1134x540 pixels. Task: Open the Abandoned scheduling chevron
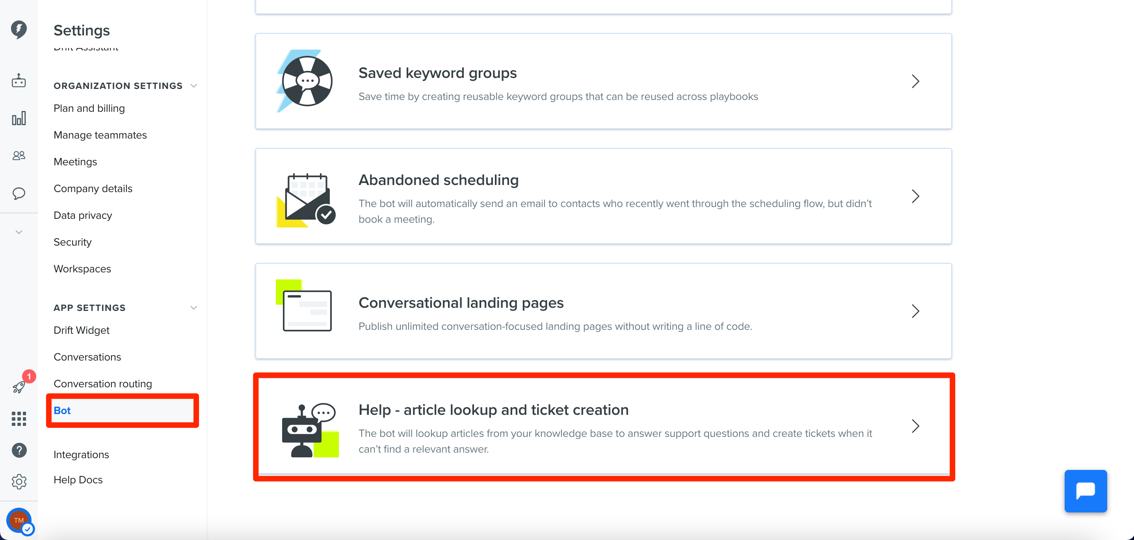(915, 196)
